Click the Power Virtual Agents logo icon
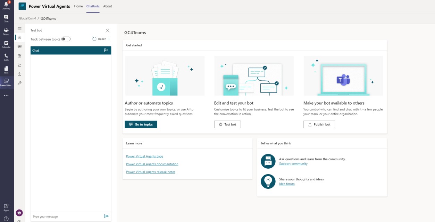 (22, 6)
